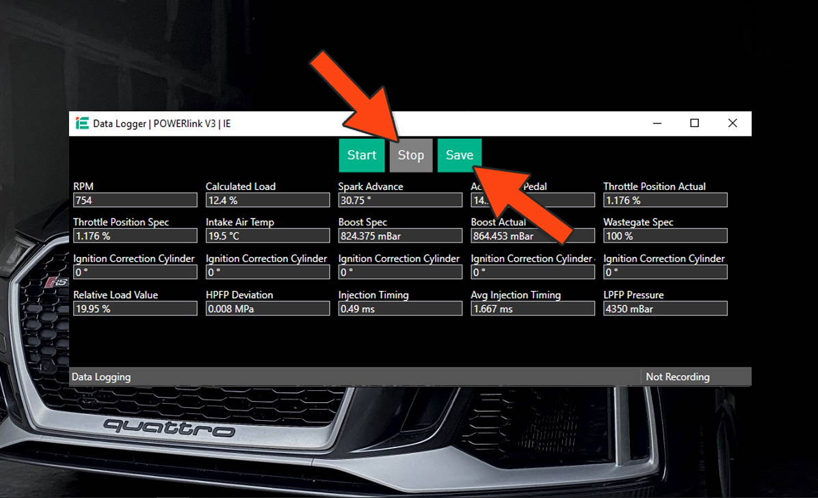Select the Intake Air Temp field showing 19.5 °C
This screenshot has width=818, height=498.
[x=267, y=236]
